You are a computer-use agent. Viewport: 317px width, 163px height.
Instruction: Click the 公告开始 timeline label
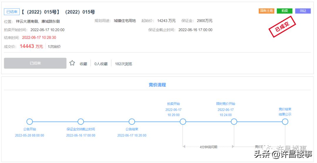30,129
